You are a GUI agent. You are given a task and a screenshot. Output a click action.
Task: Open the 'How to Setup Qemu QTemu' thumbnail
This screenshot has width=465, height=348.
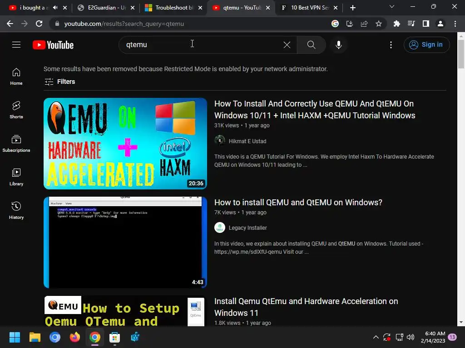click(125, 311)
